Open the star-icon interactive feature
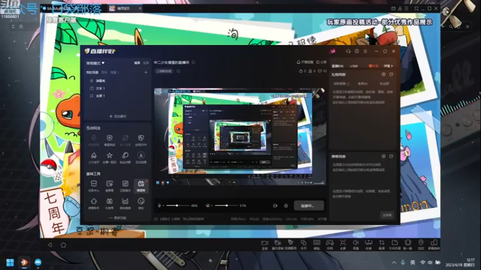Screen dimensions: 481x270 point(109,158)
